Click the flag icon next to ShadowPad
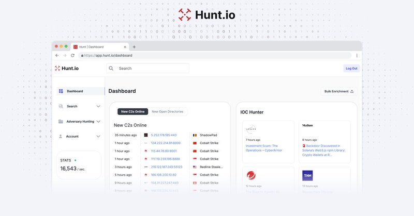The height and width of the screenshot is (216, 414). pos(195,135)
